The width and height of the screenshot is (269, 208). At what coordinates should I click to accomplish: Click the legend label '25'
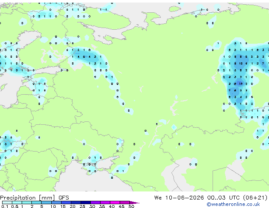[x=82, y=206]
